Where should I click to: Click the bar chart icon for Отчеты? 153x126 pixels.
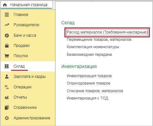point(7,97)
